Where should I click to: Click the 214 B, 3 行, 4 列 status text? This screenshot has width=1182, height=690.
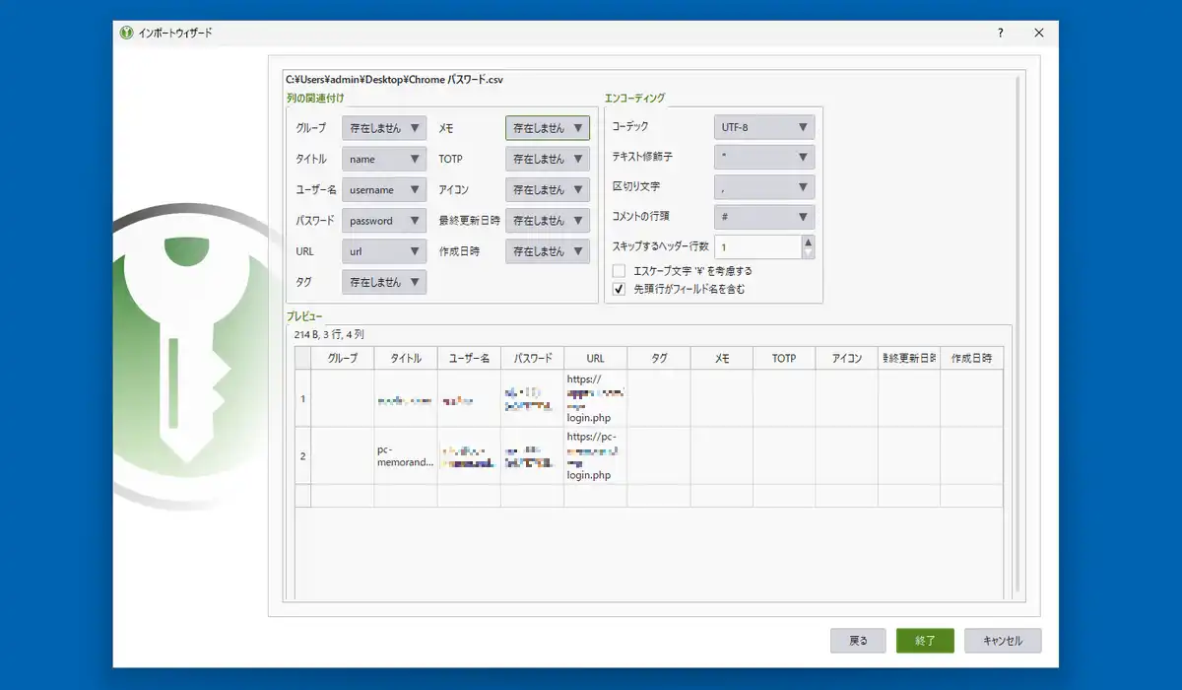pyautogui.click(x=329, y=335)
